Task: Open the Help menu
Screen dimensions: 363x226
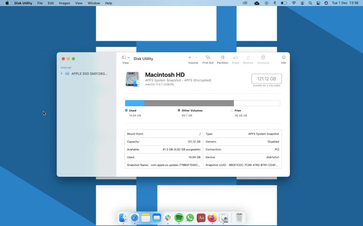Action: point(108,3)
